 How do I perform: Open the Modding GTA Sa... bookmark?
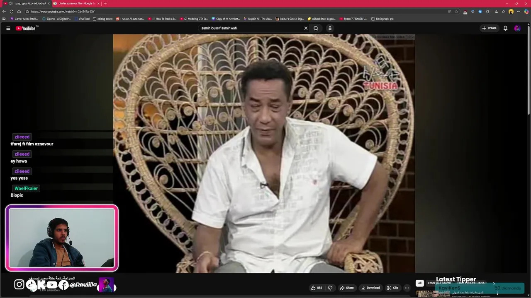click(194, 19)
